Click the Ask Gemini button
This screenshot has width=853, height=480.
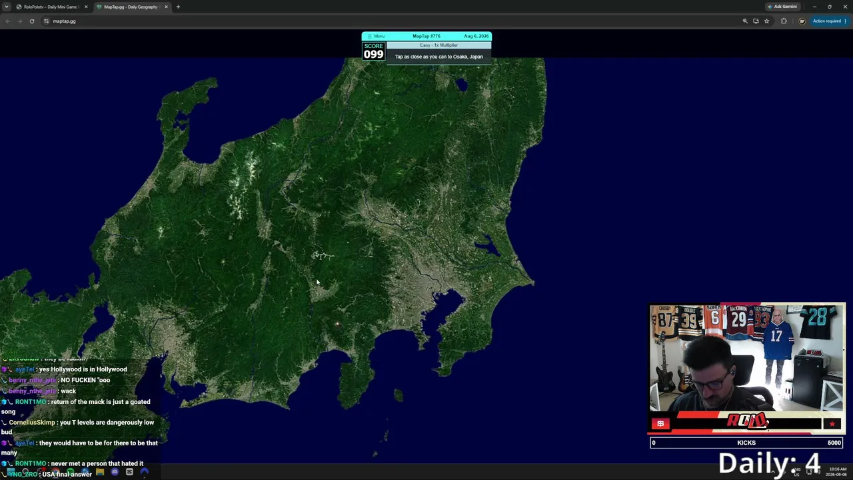782,7
